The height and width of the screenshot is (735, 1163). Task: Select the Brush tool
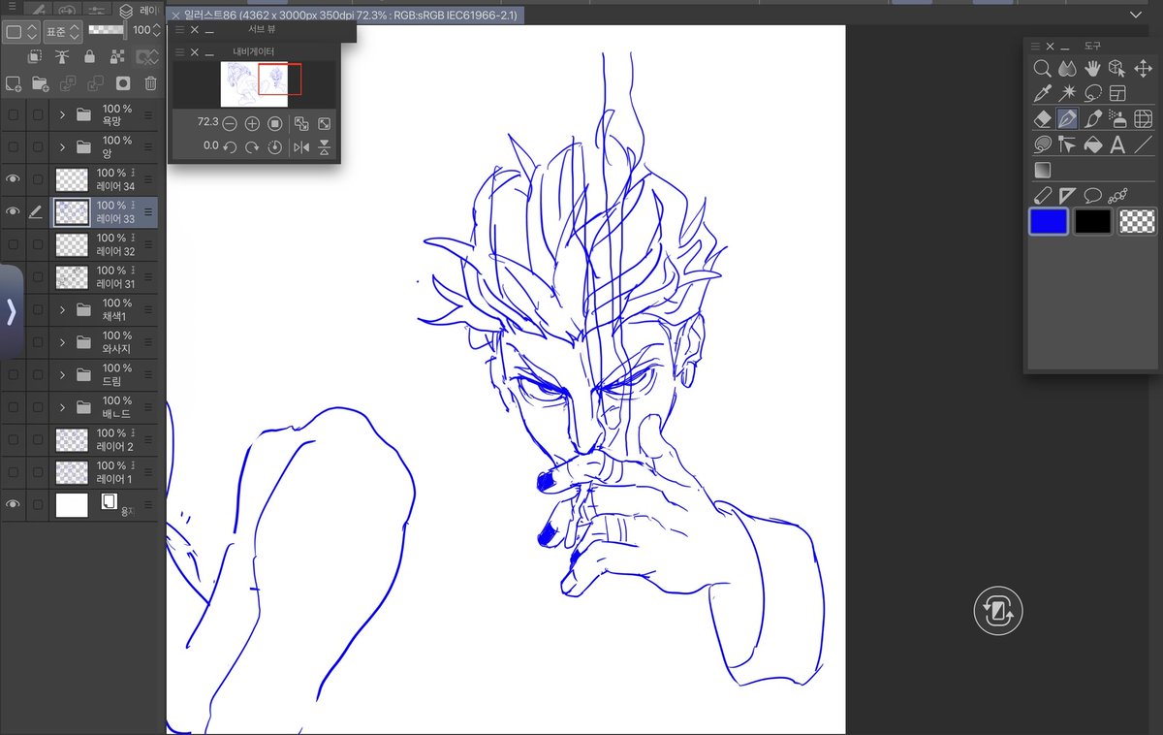pos(1092,119)
